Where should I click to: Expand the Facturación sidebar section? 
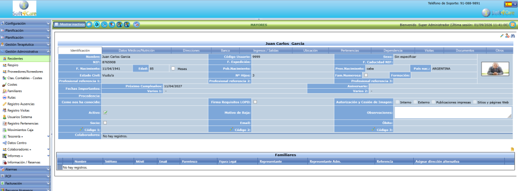(25, 183)
